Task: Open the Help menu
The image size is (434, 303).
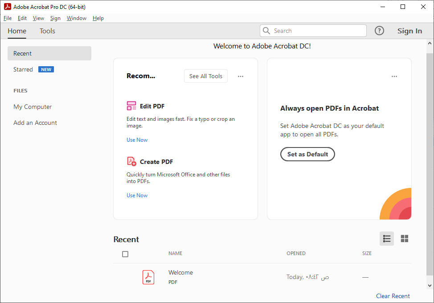Action: coord(98,18)
